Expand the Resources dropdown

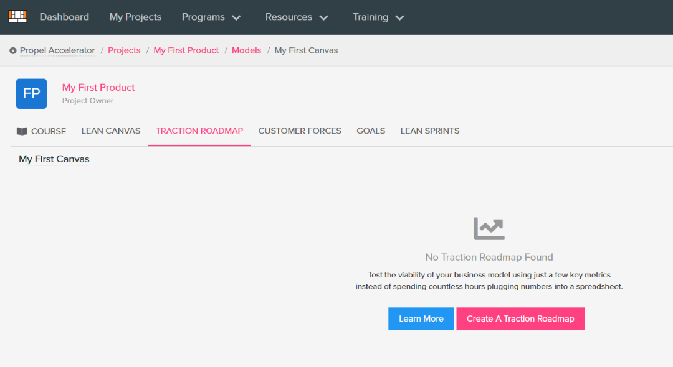[x=297, y=17]
